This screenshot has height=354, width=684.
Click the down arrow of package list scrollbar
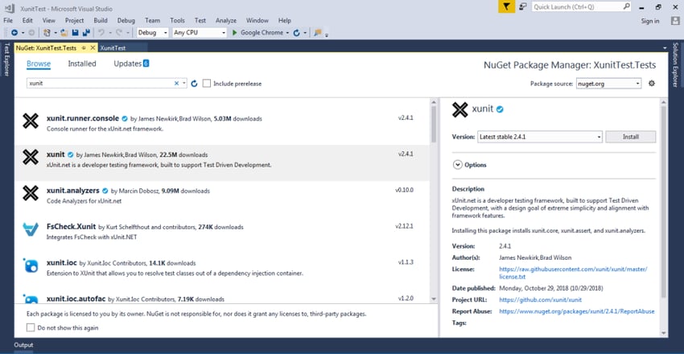[434, 299]
